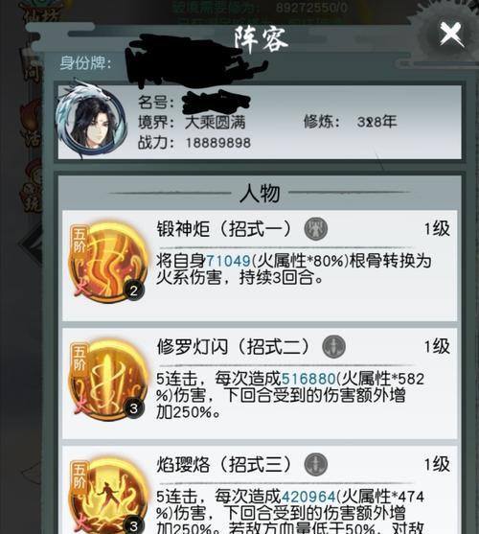This screenshot has width=479, height=534.
Task: Open the 焰璎烙（招式三）skill title
Action: pos(224,464)
